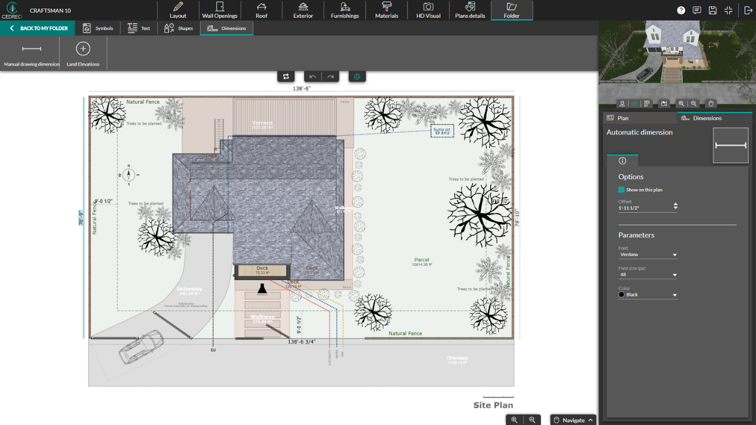Select the Manual drawing dimension tool
This screenshot has height=425, width=756.
(30, 53)
